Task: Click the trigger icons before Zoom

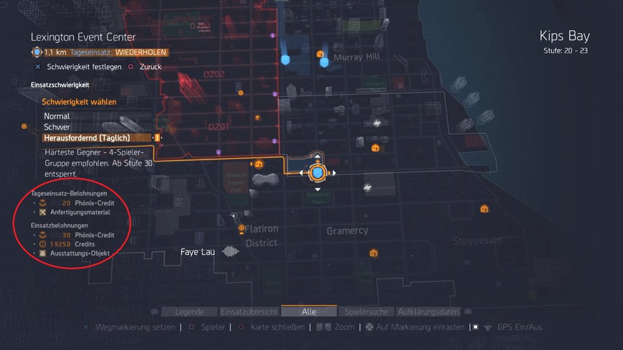Action: [x=323, y=327]
